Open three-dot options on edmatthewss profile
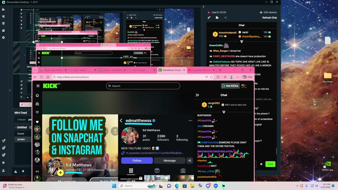This screenshot has height=190, width=338. (x=190, y=121)
